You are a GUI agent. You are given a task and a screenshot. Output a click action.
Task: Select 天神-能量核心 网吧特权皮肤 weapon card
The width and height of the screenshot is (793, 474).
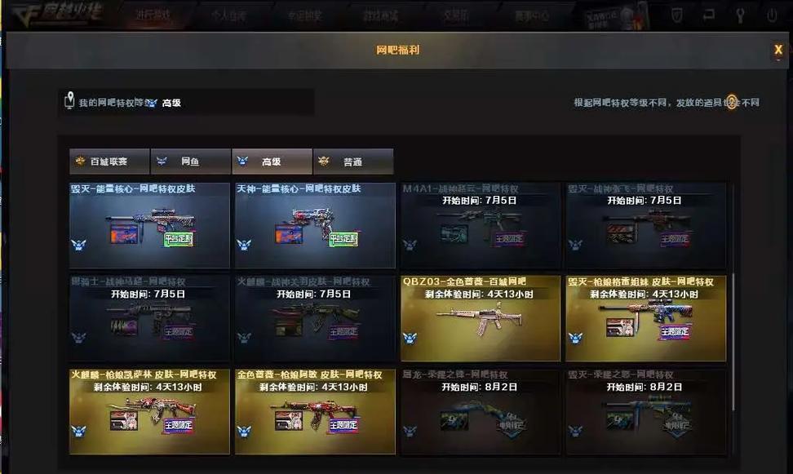[x=315, y=225]
